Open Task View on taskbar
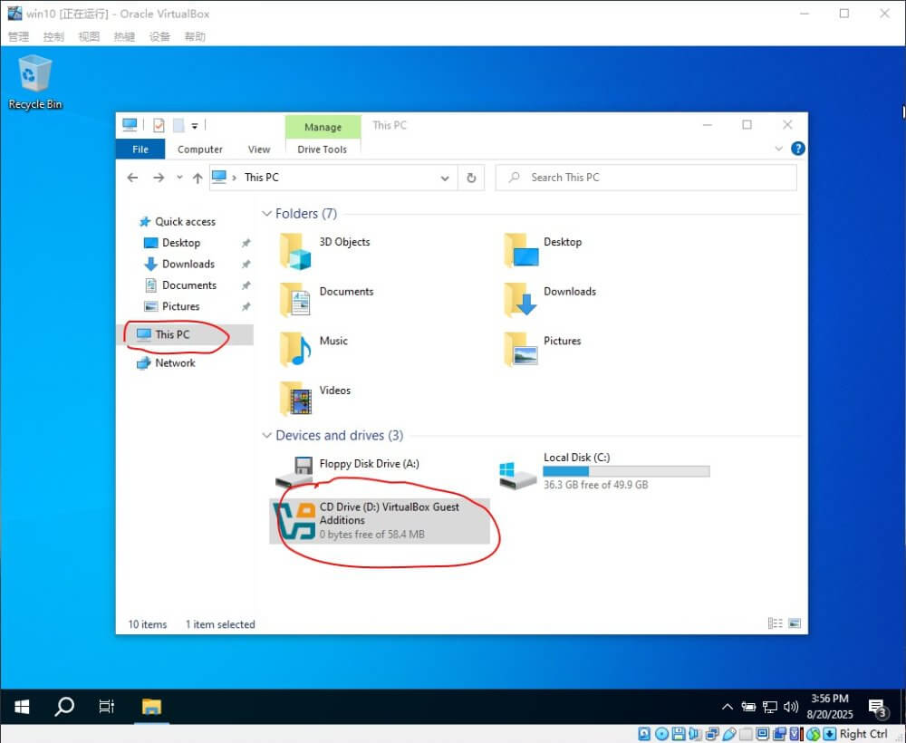906x743 pixels. pos(107,706)
